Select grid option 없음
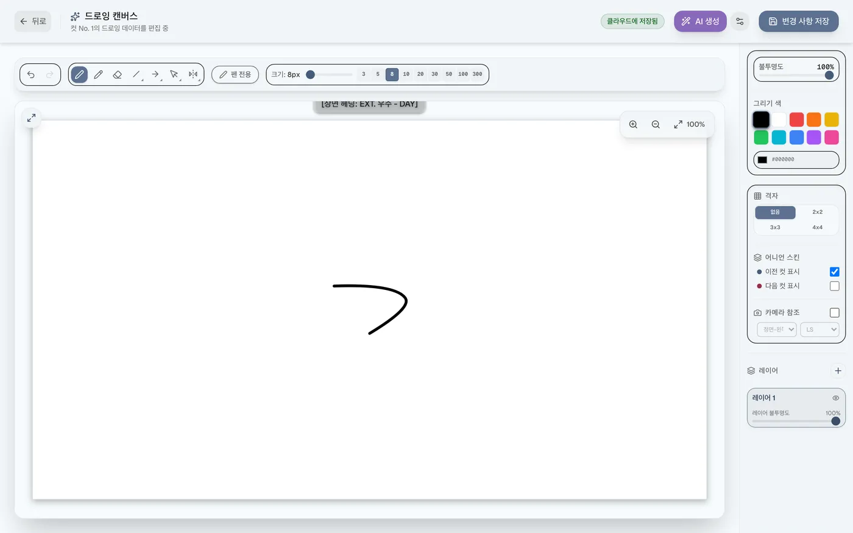The width and height of the screenshot is (853, 533). click(775, 212)
